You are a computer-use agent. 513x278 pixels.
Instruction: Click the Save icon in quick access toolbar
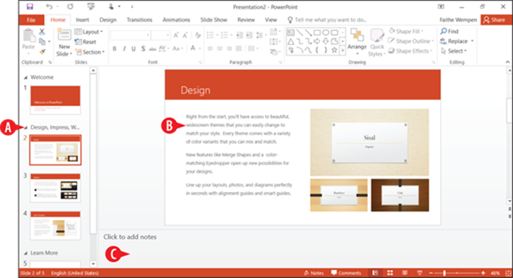[x=30, y=6]
